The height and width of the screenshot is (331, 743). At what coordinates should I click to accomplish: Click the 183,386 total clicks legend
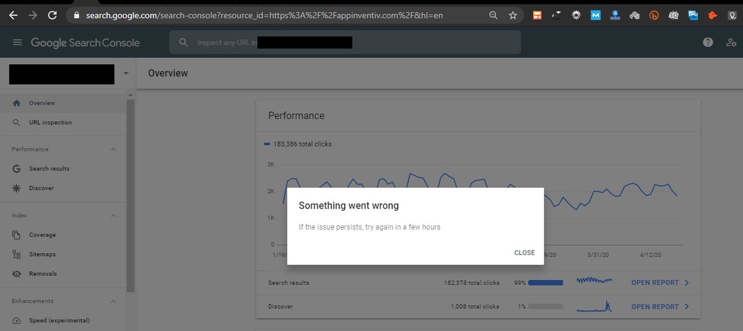click(x=298, y=144)
